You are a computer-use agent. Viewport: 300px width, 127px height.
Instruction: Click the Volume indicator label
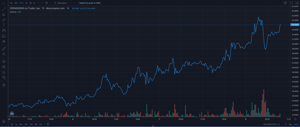[x=13, y=12]
